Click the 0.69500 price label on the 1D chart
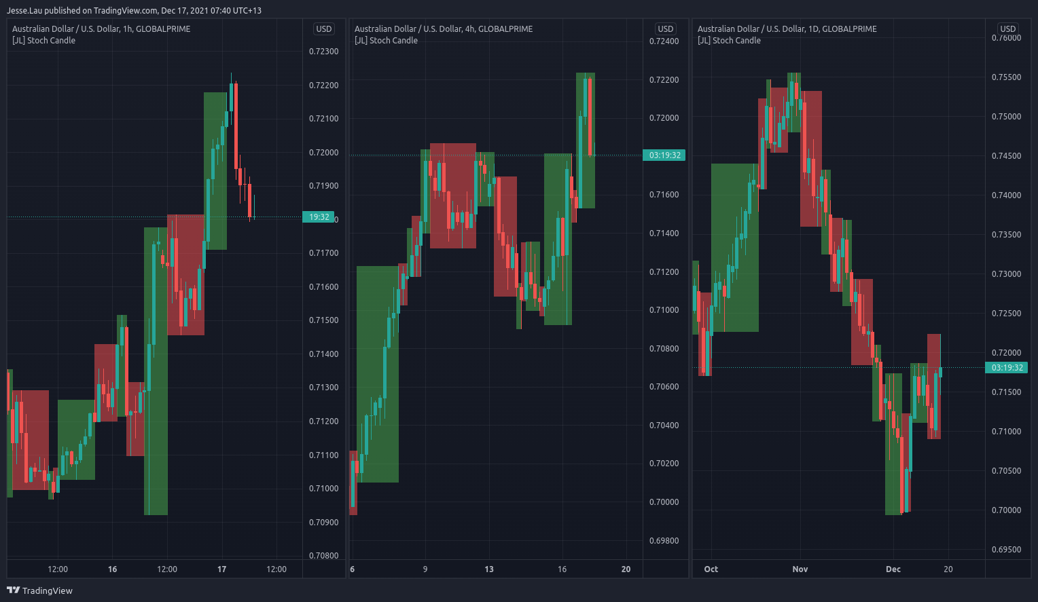This screenshot has width=1038, height=602. click(x=1007, y=550)
